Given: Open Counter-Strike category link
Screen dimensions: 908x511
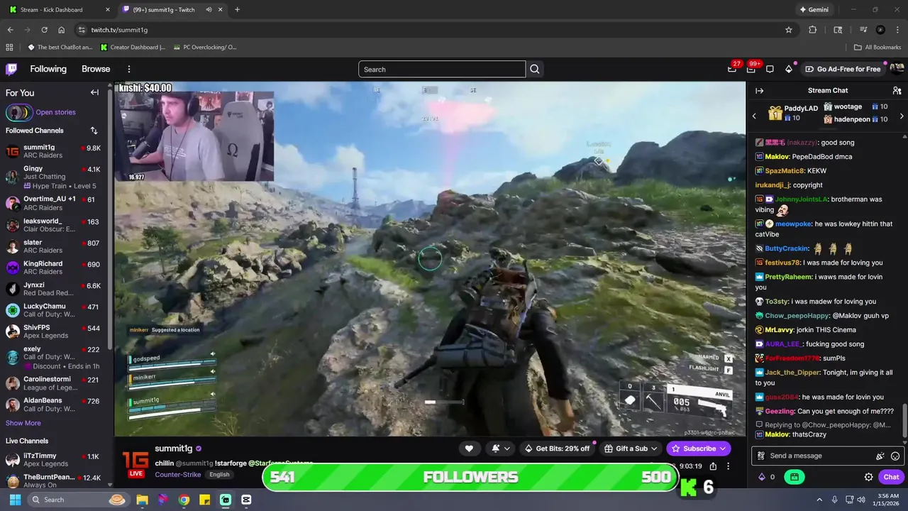Looking at the screenshot, I should click(177, 474).
